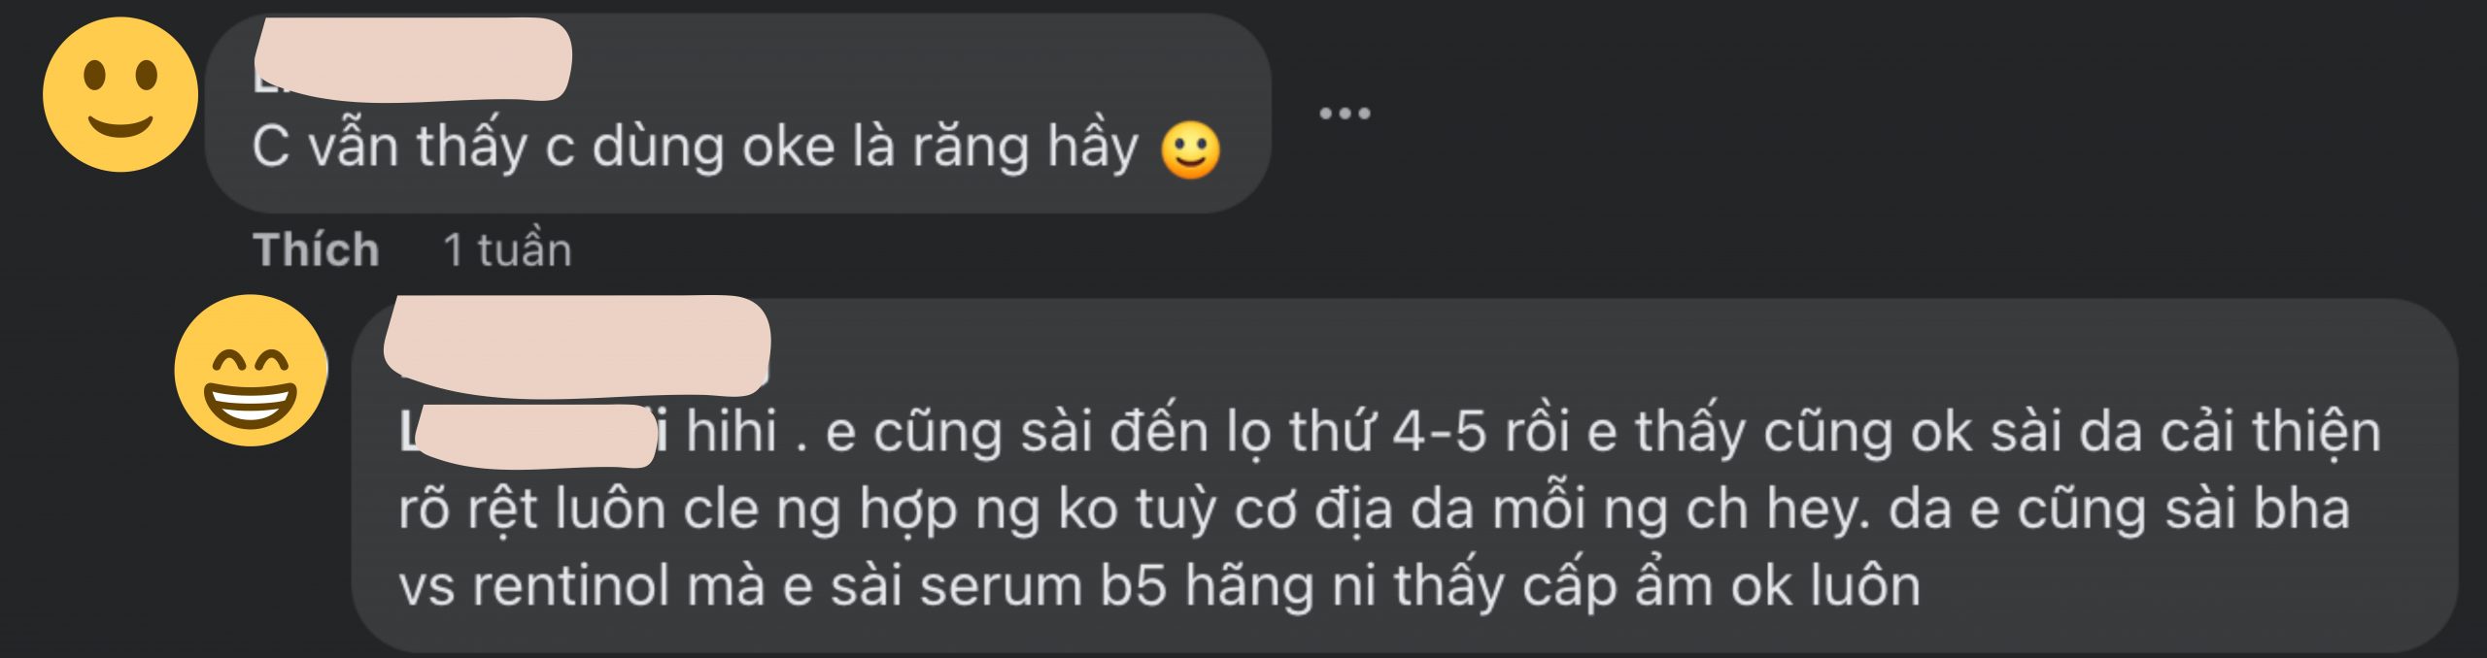Click the reply line starting "rõ rệt luôn"
The width and height of the screenshot is (2487, 658).
click(1374, 510)
